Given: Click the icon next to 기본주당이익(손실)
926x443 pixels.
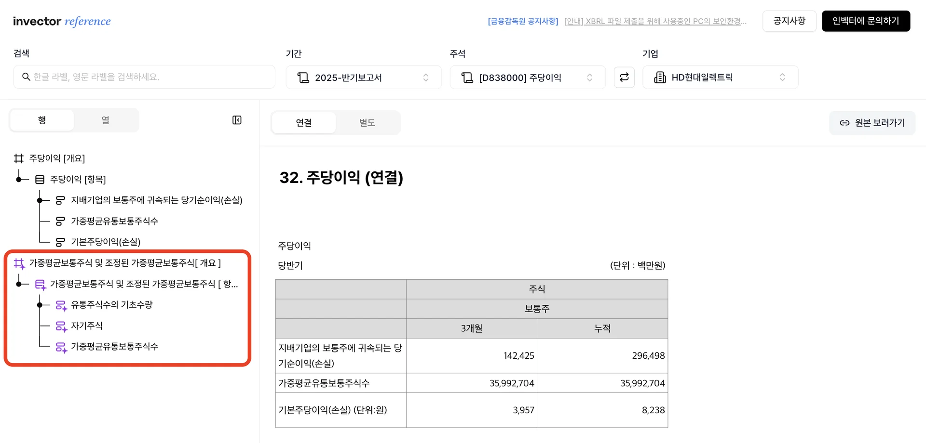Looking at the screenshot, I should tap(60, 242).
